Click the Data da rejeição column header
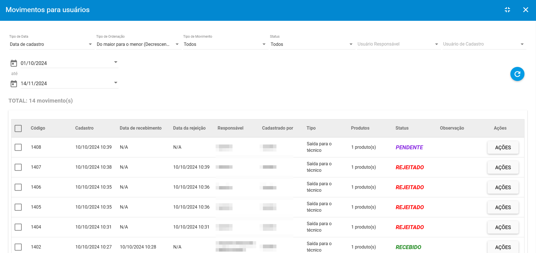The image size is (536, 253). point(189,128)
